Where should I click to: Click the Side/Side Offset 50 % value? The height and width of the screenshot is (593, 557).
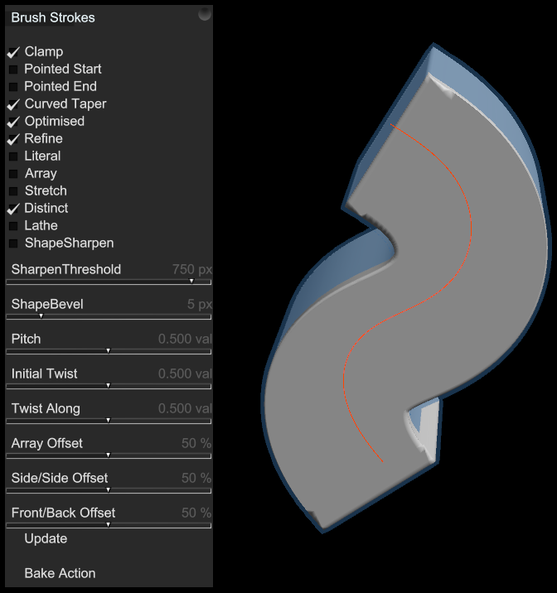[x=196, y=478]
